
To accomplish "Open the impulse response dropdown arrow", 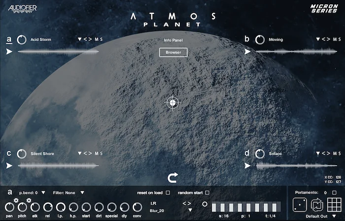I will point(190,210).
